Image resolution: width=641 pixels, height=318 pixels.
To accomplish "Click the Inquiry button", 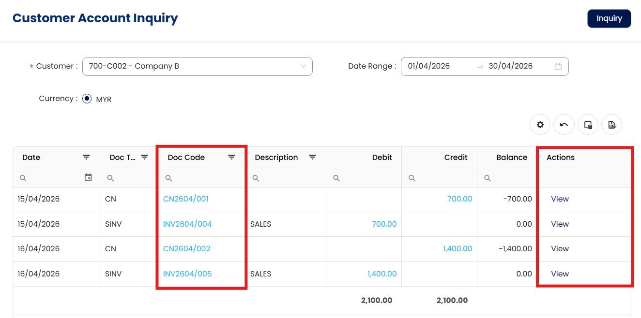I will [x=609, y=18].
